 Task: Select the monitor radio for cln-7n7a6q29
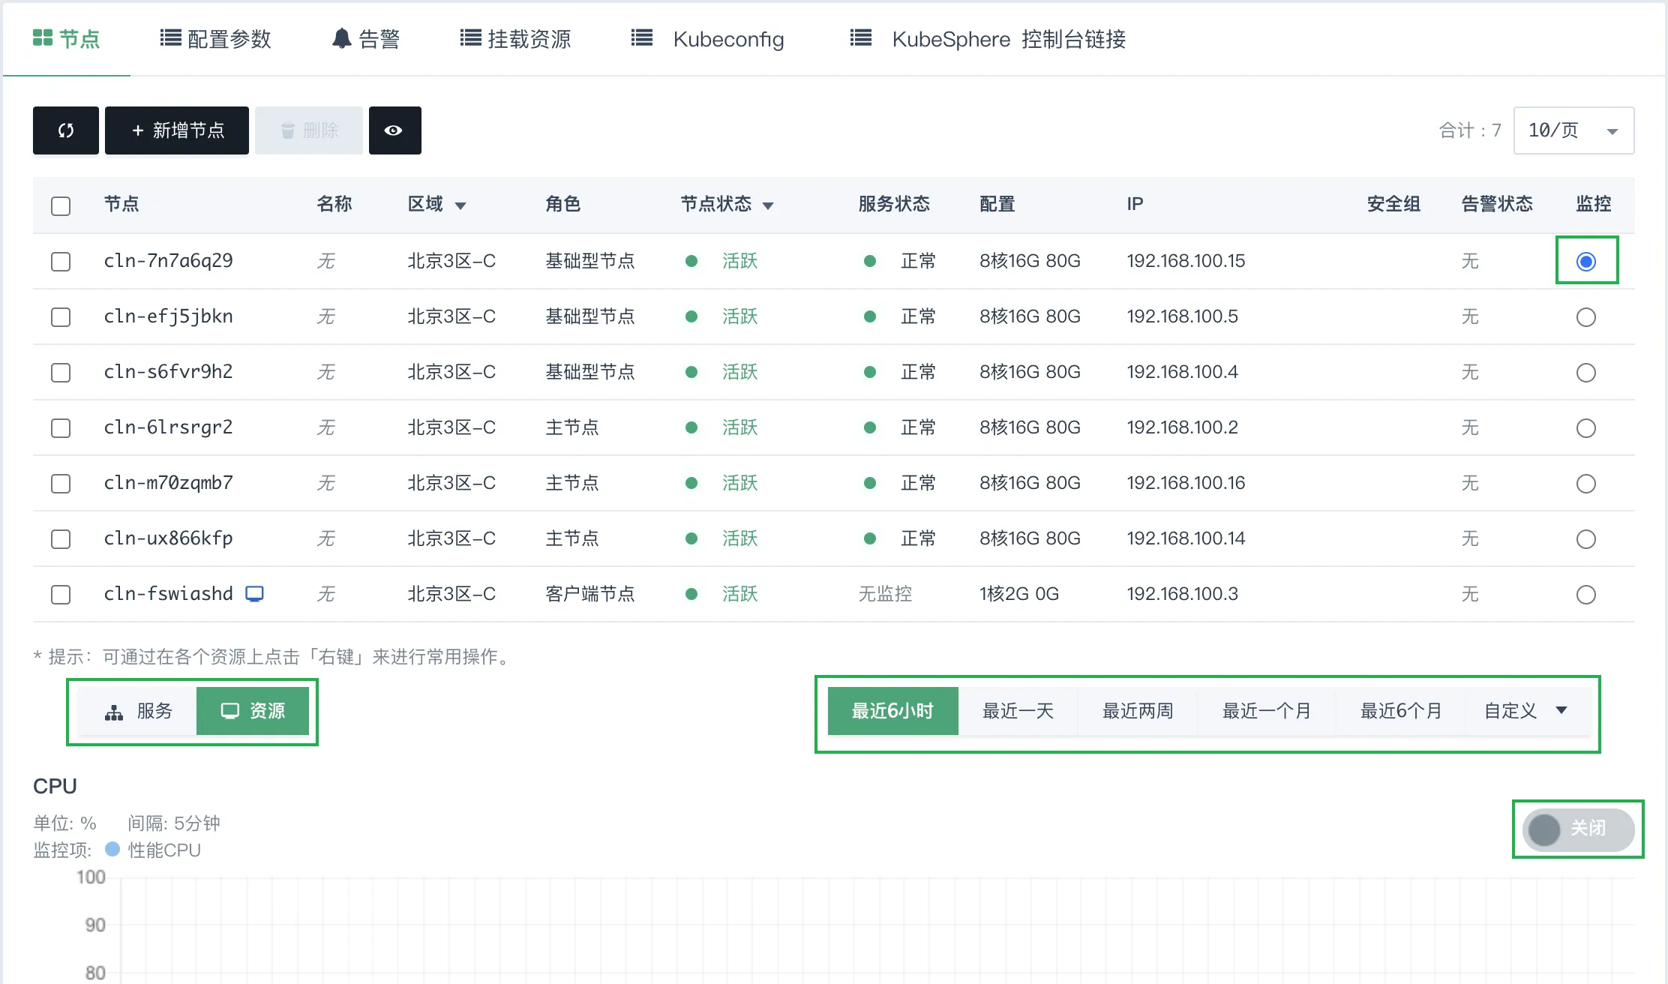(x=1585, y=261)
